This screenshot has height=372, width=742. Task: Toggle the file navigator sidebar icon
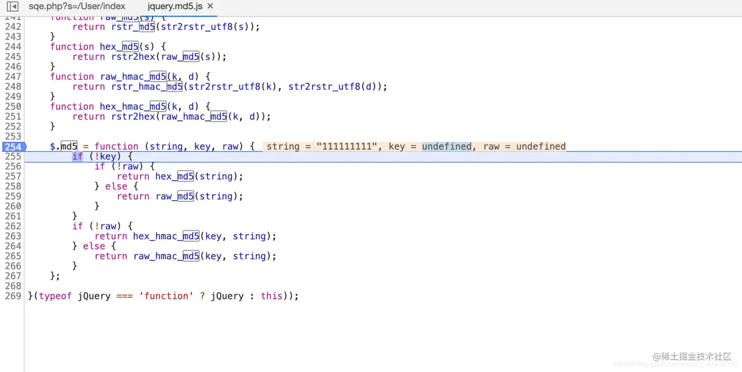tap(13, 6)
